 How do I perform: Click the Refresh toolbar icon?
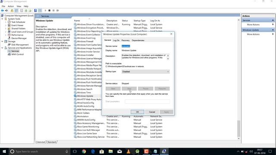(26, 10)
